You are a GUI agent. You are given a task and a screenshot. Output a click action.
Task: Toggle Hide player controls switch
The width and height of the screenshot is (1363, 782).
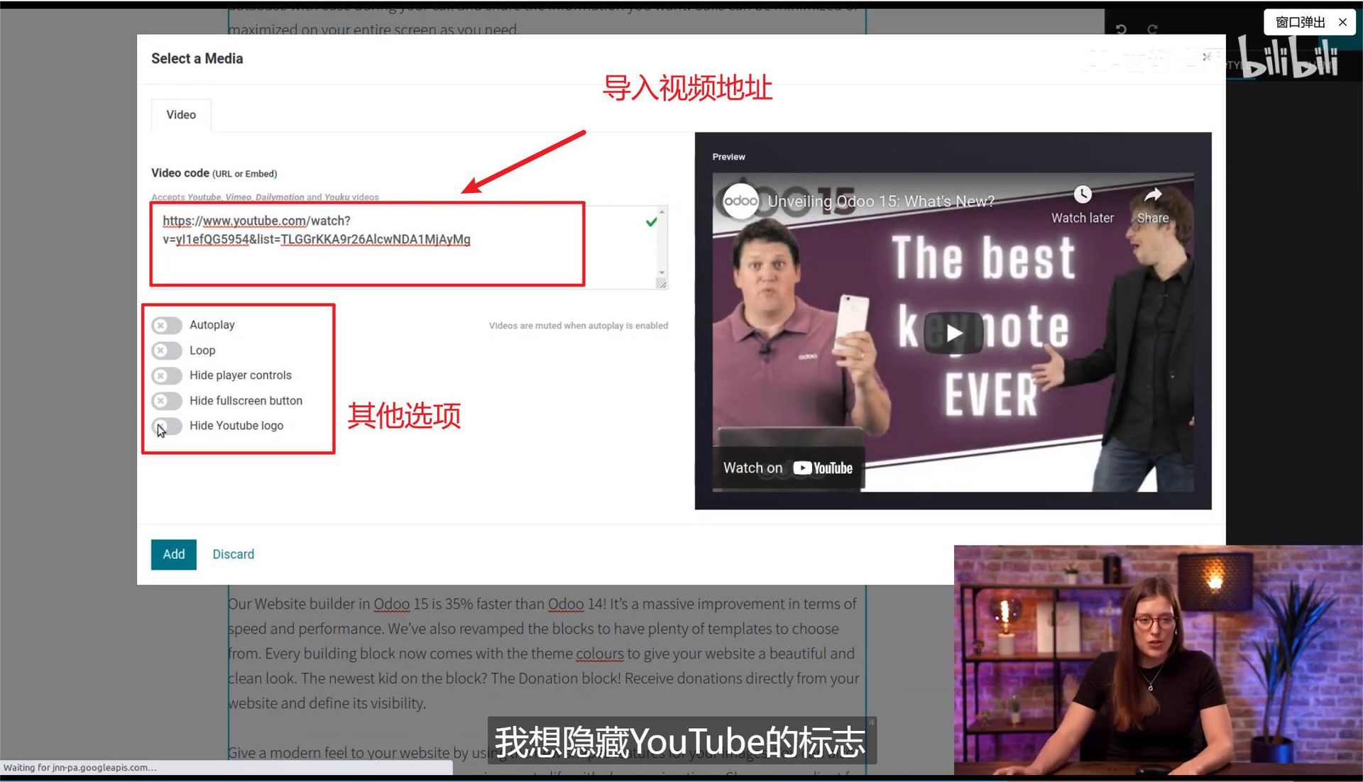click(167, 375)
